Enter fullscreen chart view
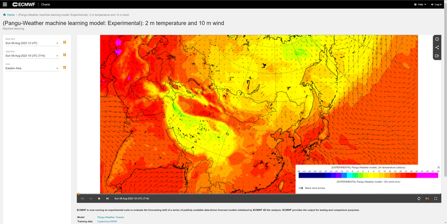 pyautogui.click(x=436, y=198)
